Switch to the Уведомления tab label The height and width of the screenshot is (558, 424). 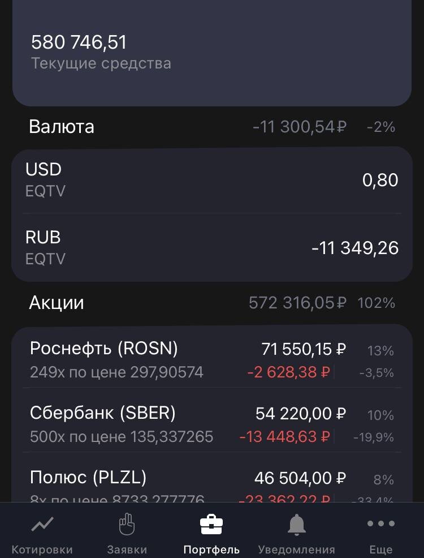[x=296, y=550]
